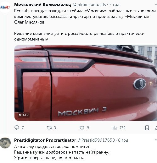Open the Москвич 3 car photo
Image resolution: width=157 pixels, height=163 pixels.
point(86,83)
